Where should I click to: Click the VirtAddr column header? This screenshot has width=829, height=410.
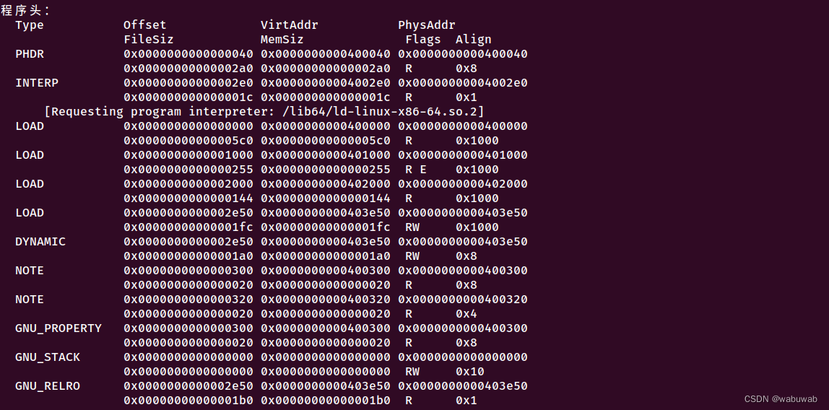289,25
